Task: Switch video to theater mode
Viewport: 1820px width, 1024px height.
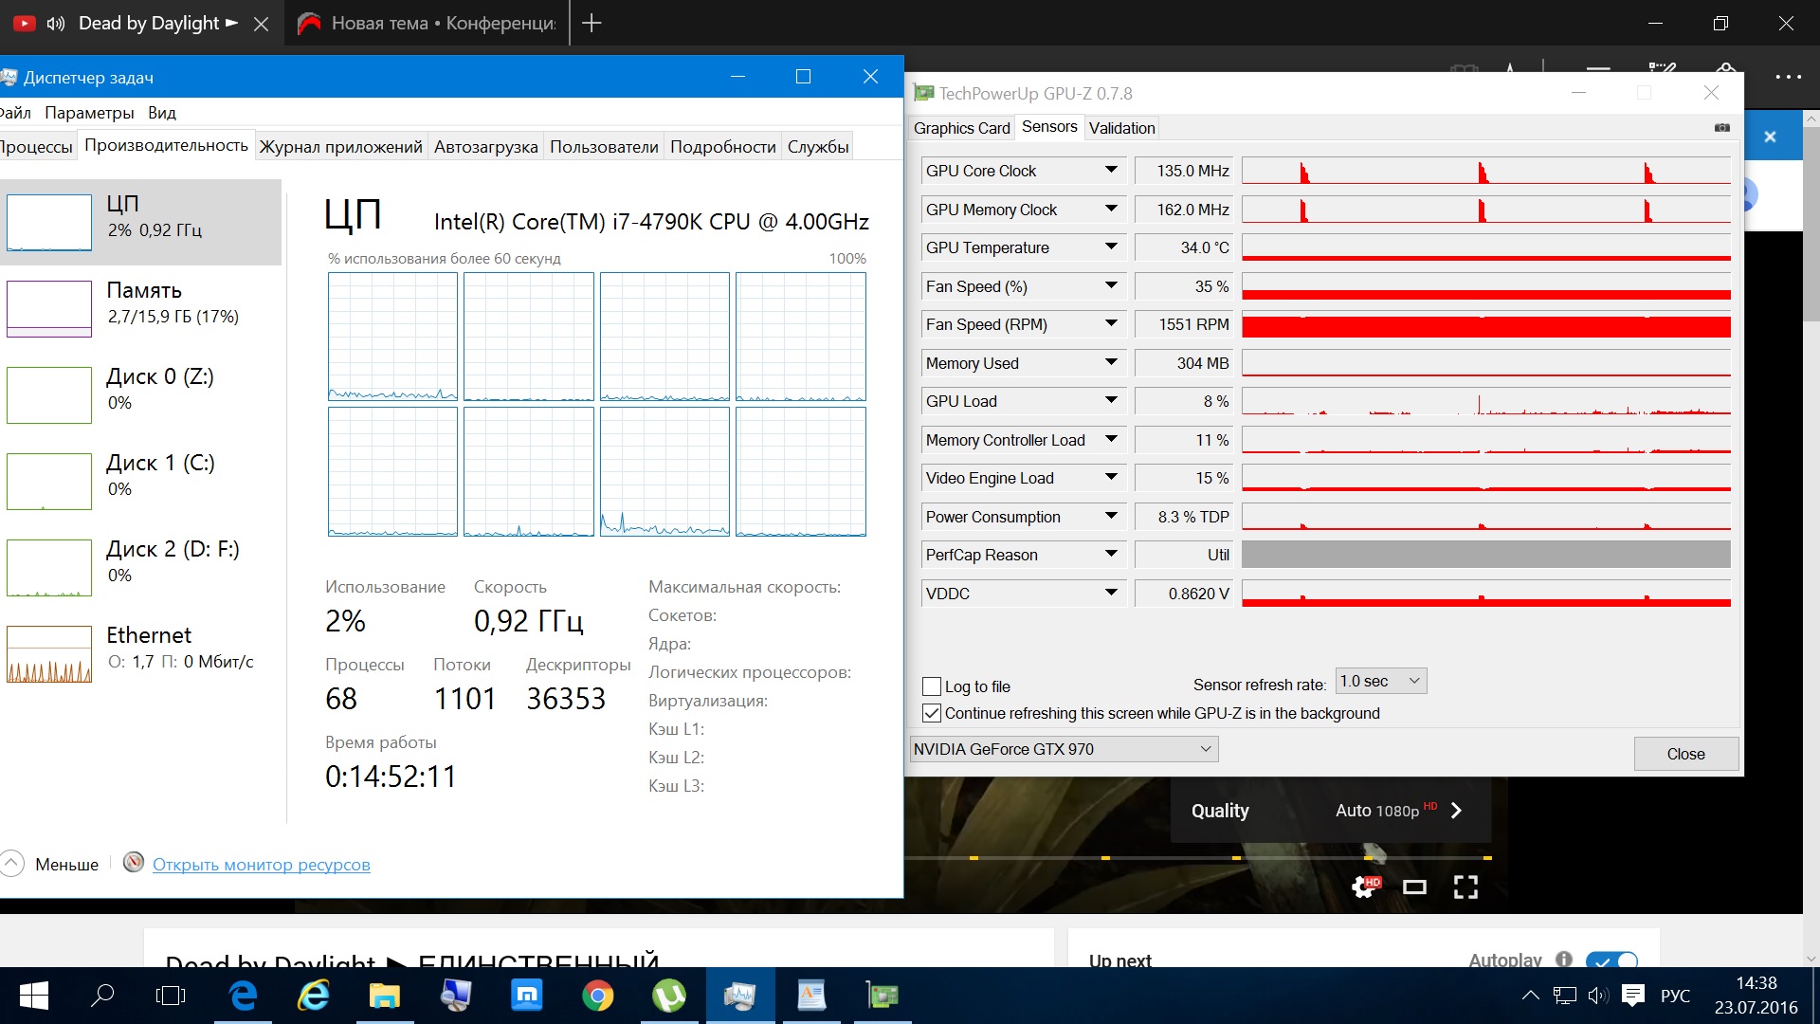Action: coord(1414,887)
